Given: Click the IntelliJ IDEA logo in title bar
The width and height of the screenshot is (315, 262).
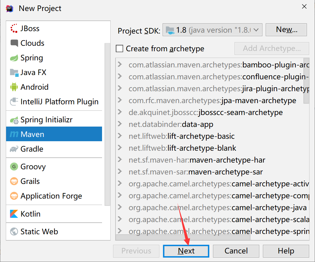Looking at the screenshot, I should point(9,9).
